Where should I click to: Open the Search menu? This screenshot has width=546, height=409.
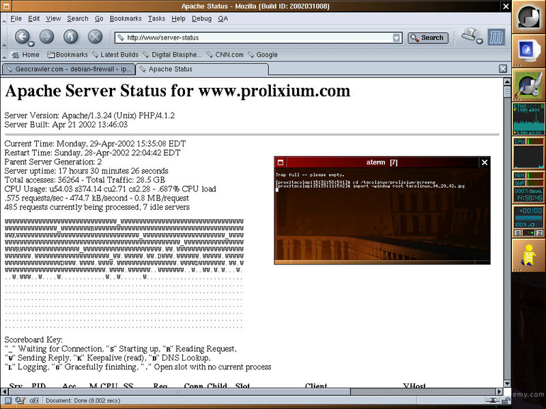pyautogui.click(x=78, y=18)
